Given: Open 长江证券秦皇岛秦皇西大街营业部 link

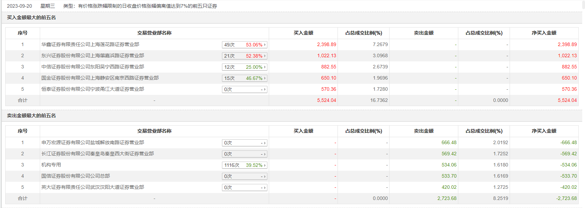Looking at the screenshot, I should click(97, 154).
